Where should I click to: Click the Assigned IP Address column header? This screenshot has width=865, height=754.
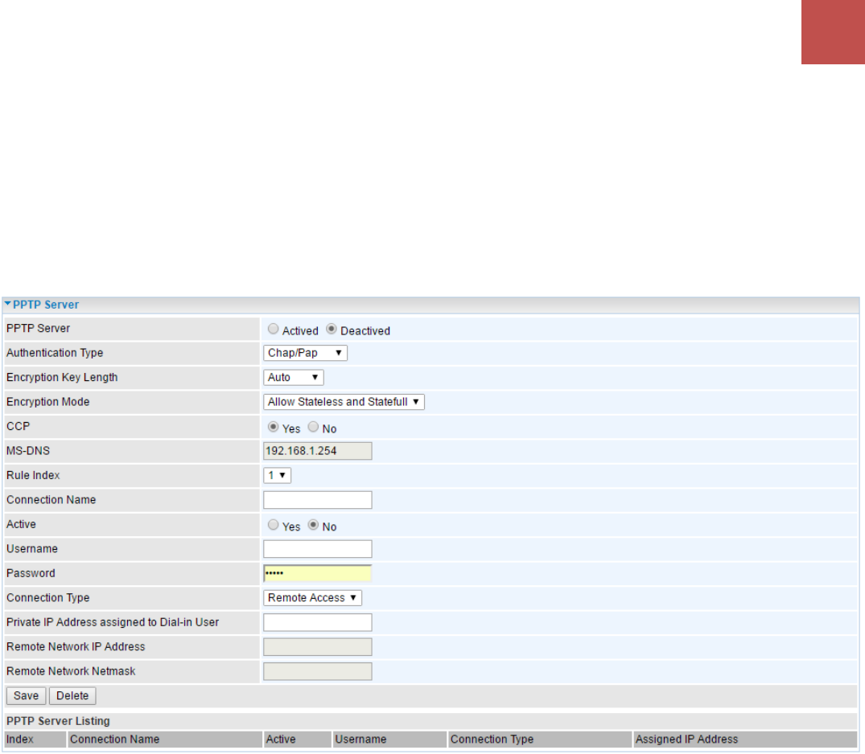coord(745,740)
